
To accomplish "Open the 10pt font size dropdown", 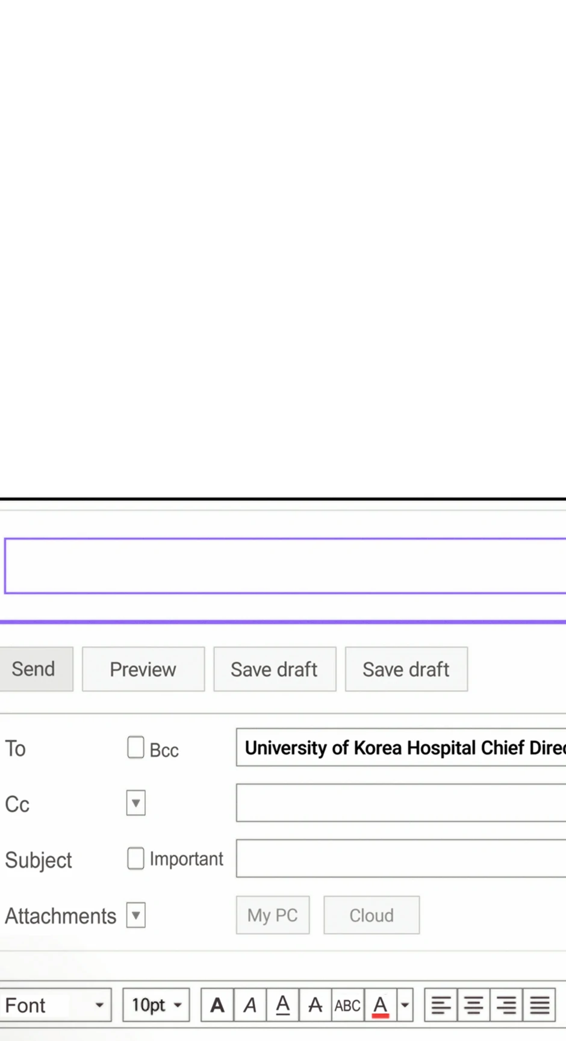I will tap(156, 1005).
